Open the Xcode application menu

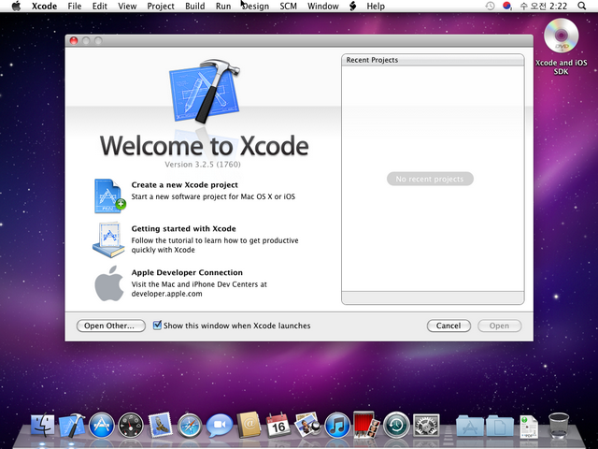click(x=44, y=7)
